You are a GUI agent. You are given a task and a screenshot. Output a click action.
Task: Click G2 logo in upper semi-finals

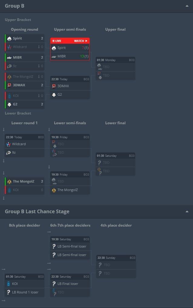pyautogui.click(x=54, y=95)
